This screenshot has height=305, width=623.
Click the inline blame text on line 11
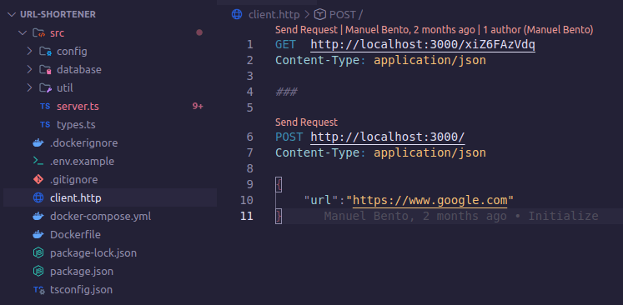461,216
